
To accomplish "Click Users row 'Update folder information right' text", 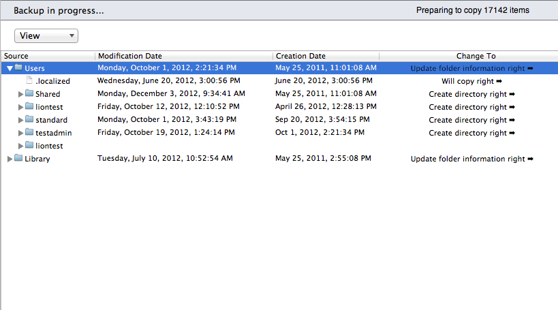I will click(x=467, y=68).
